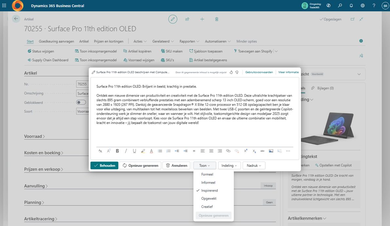The height and width of the screenshot is (226, 390).
Task: Click the insert image icon
Action: [x=271, y=151]
